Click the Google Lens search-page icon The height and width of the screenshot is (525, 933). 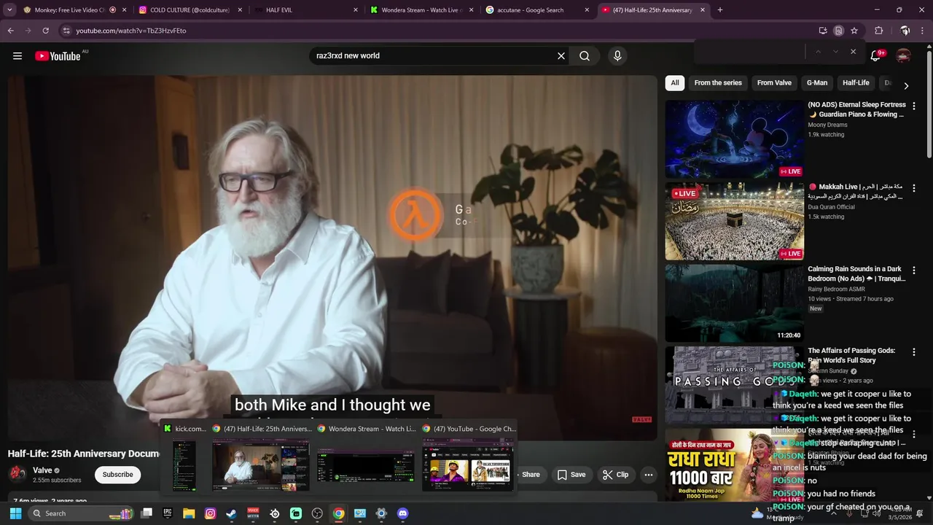tap(839, 31)
